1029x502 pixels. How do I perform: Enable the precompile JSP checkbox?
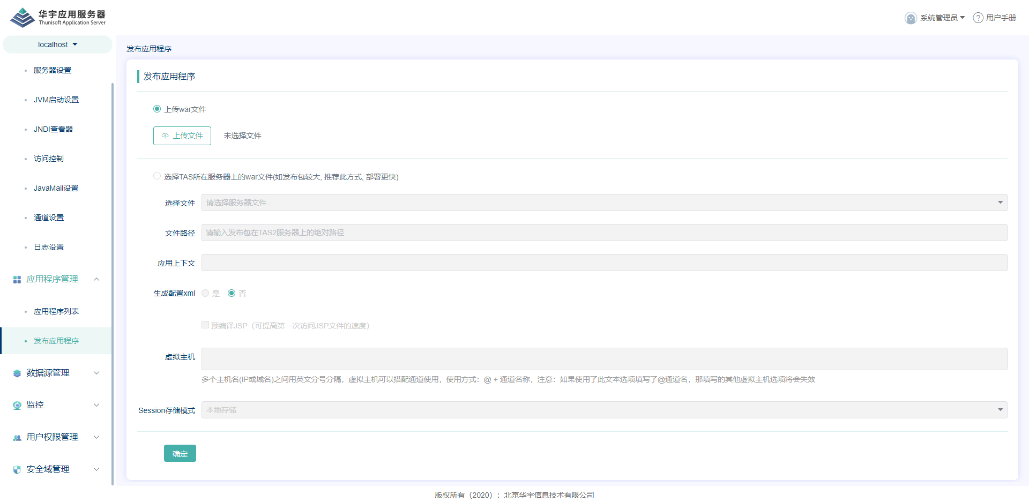[x=205, y=325]
